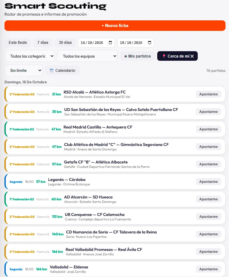Select the 30 días range
This screenshot has height=277, width=229.
pyautogui.click(x=65, y=43)
